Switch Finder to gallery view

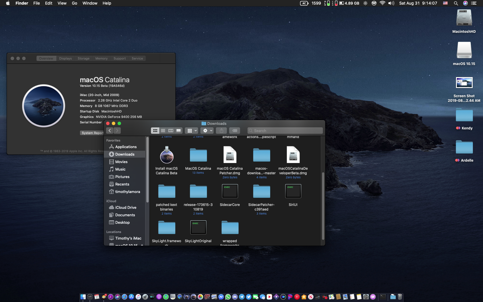pos(179,131)
